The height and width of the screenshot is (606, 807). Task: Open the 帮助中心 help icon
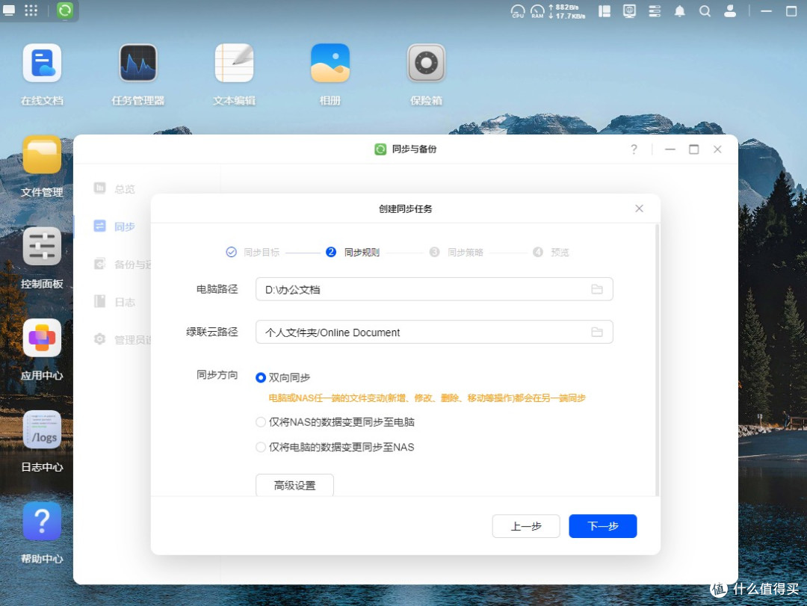coord(42,521)
